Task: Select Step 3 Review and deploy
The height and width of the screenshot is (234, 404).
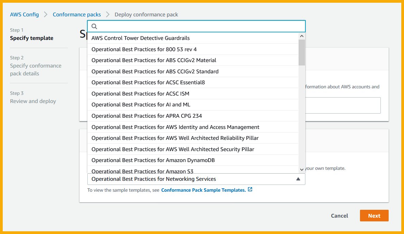Action: pos(33,98)
